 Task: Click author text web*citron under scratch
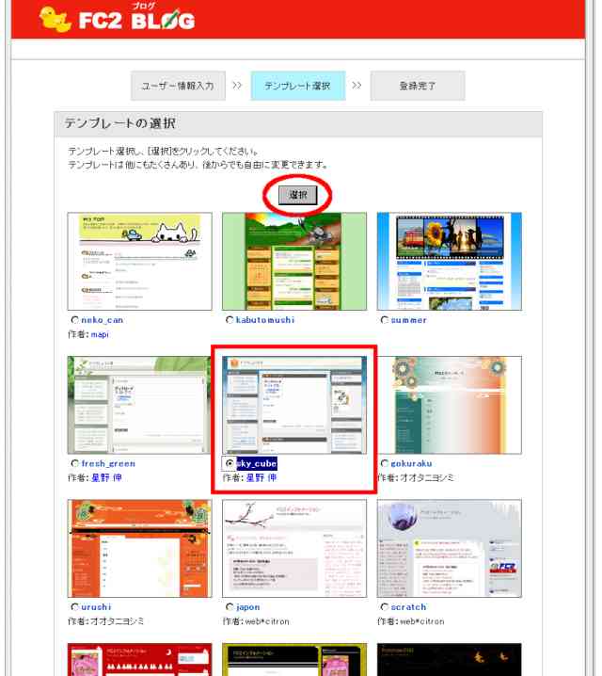[422, 621]
